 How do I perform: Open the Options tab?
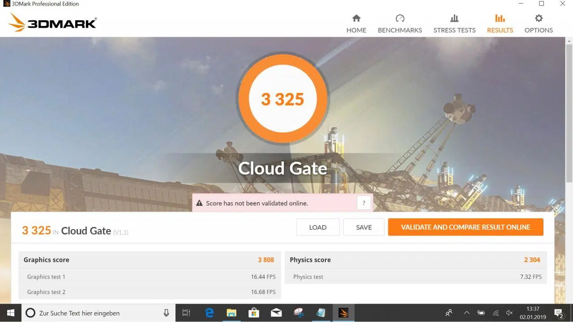pyautogui.click(x=539, y=24)
